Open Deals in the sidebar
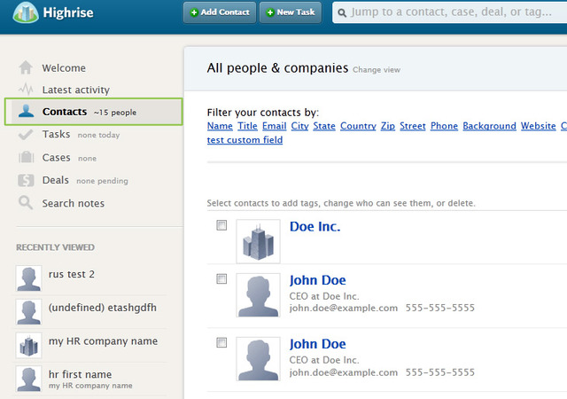Viewport: 567px width, 399px height. point(55,180)
